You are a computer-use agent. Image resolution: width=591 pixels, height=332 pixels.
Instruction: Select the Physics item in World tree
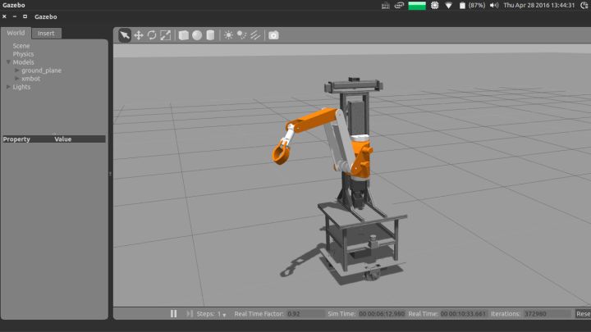coord(23,54)
